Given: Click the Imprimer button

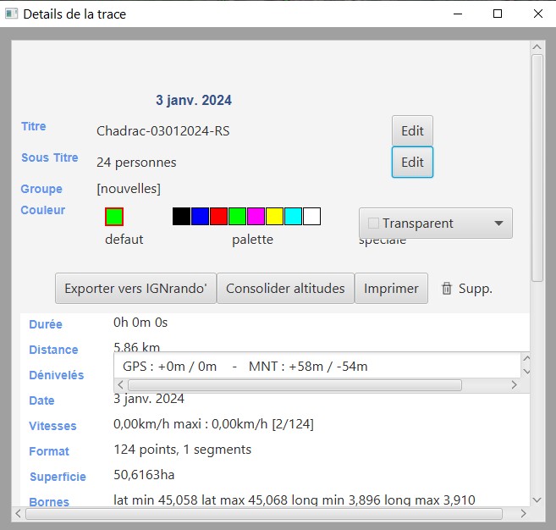Looking at the screenshot, I should coord(391,289).
